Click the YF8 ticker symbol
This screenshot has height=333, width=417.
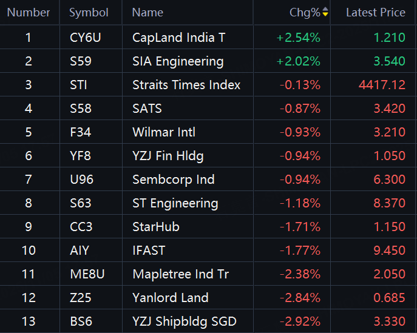(80, 156)
